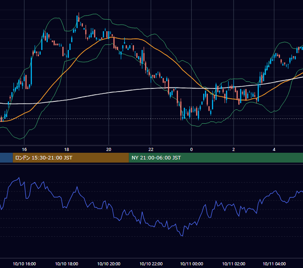This screenshot has height=268, width=303.
Task: Click the NY 21:00-06:00 JST session bar
Action: point(216,158)
